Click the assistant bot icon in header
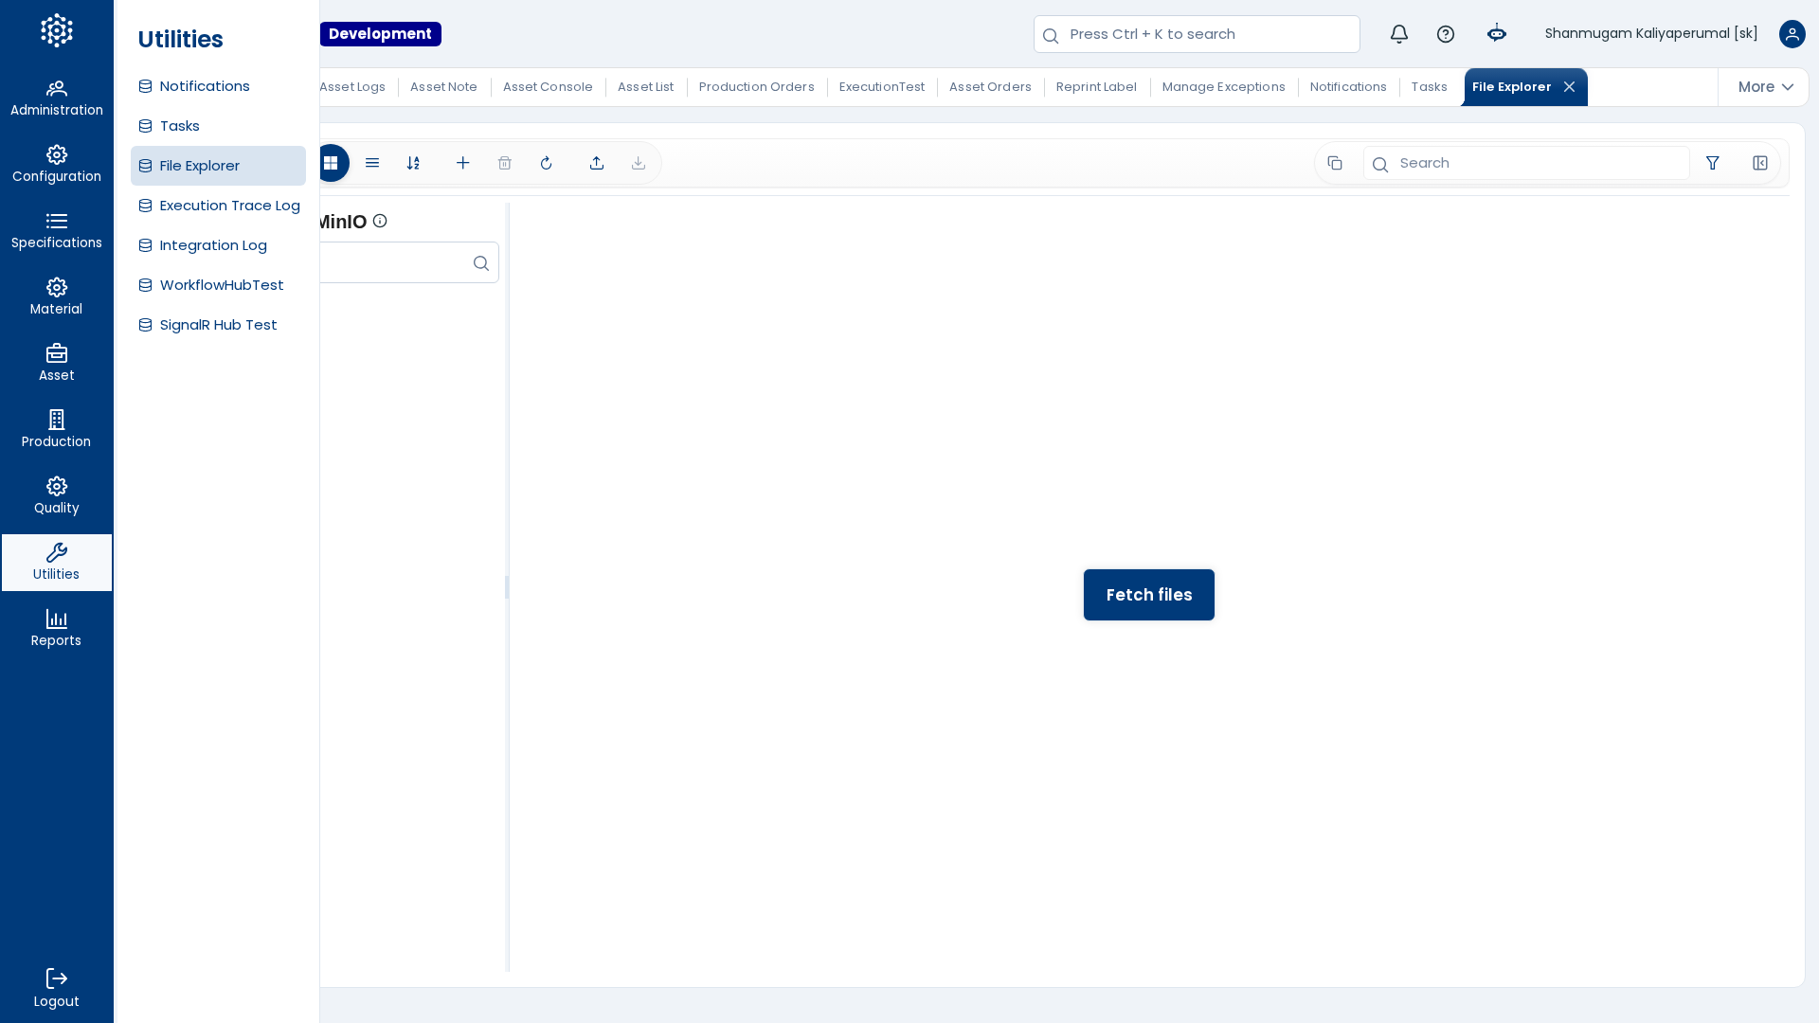This screenshot has width=1819, height=1023. coord(1497,34)
